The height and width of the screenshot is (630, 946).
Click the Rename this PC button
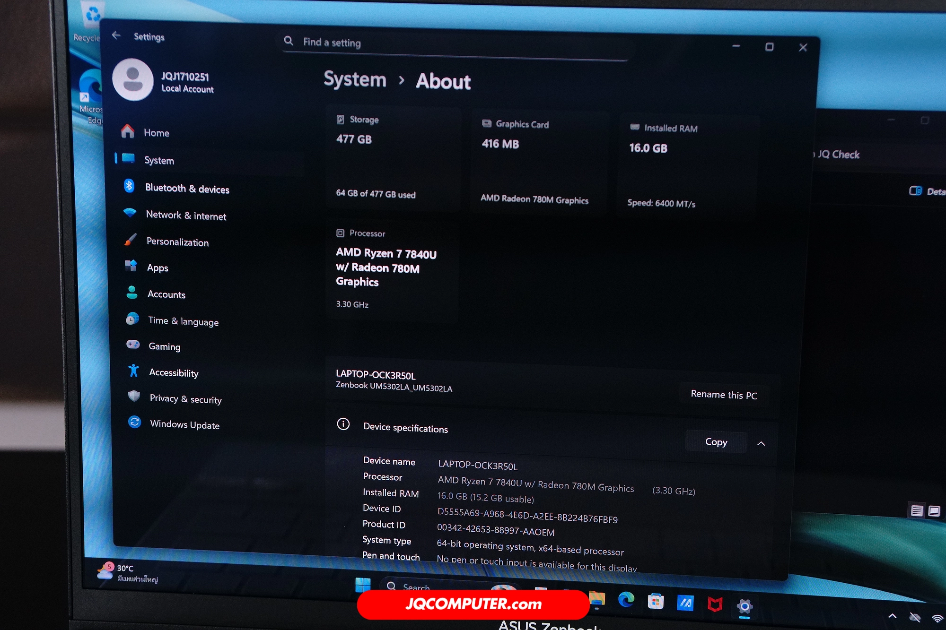click(724, 395)
